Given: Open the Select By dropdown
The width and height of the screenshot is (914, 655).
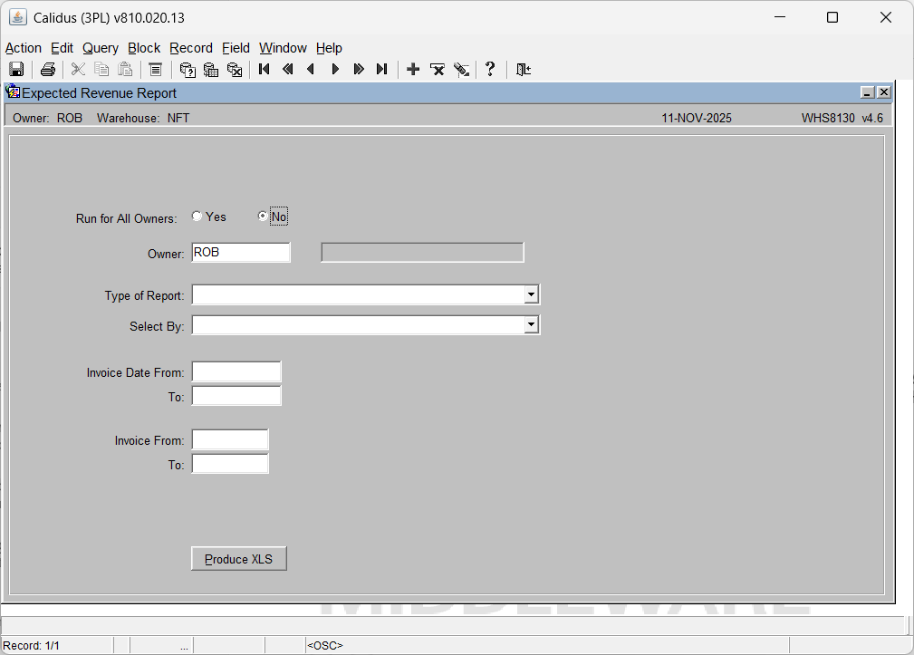Looking at the screenshot, I should pos(532,325).
